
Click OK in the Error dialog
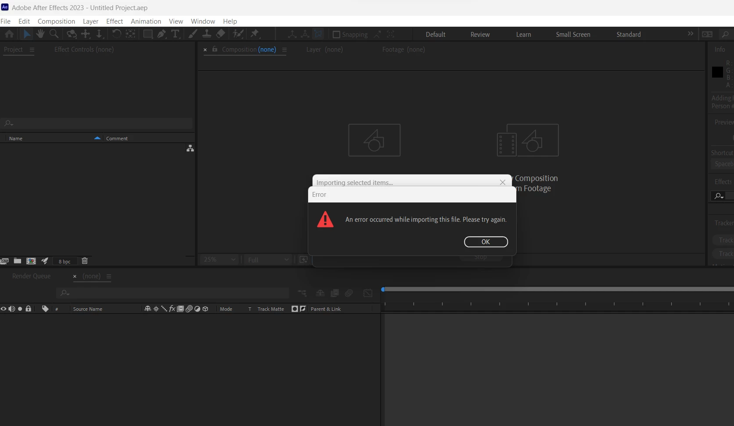[x=486, y=242]
